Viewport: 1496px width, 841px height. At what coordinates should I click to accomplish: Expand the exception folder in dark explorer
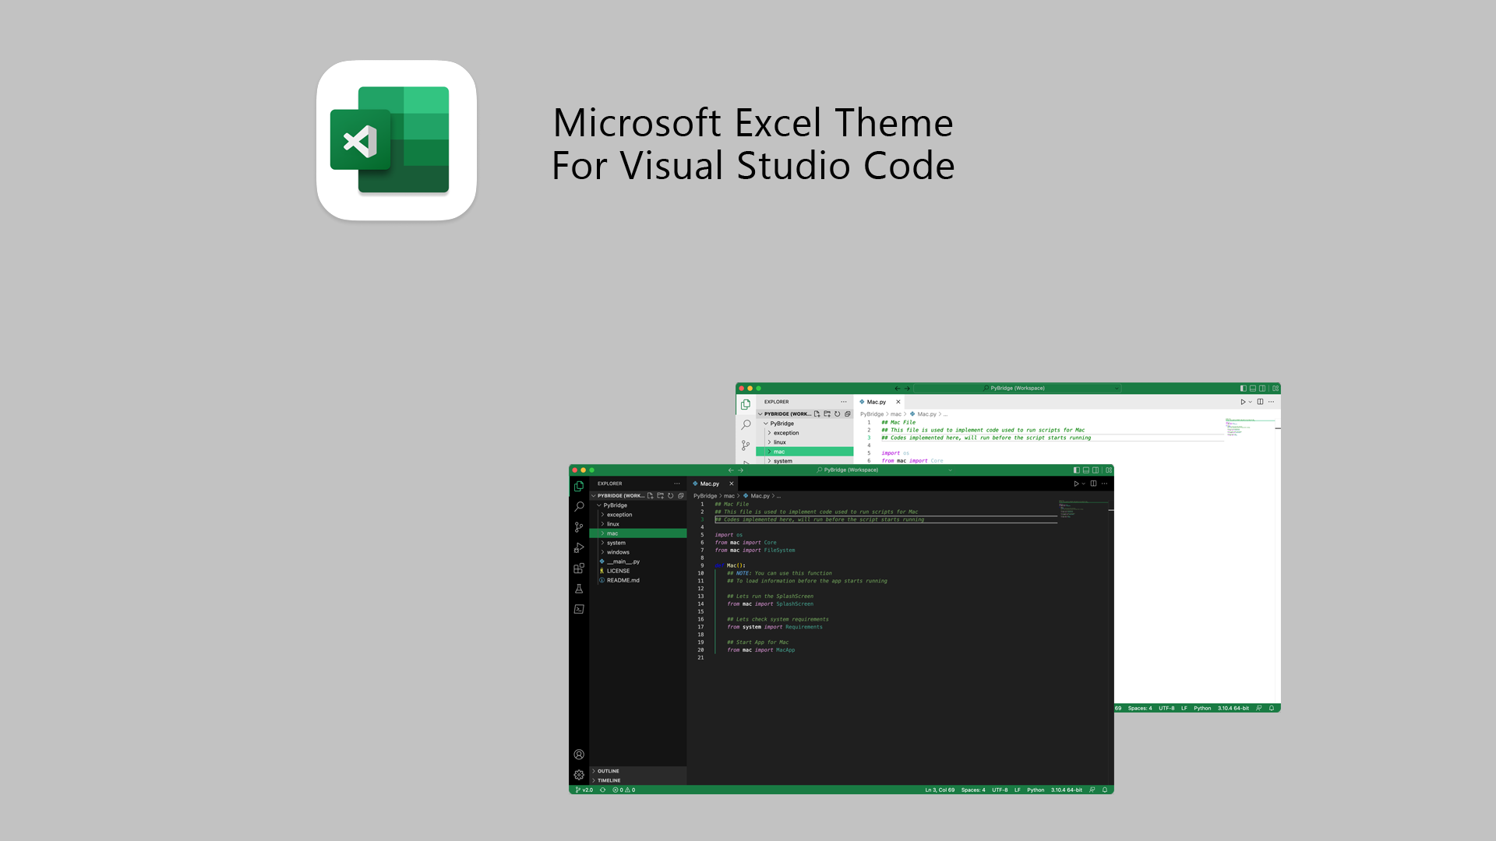pos(619,515)
